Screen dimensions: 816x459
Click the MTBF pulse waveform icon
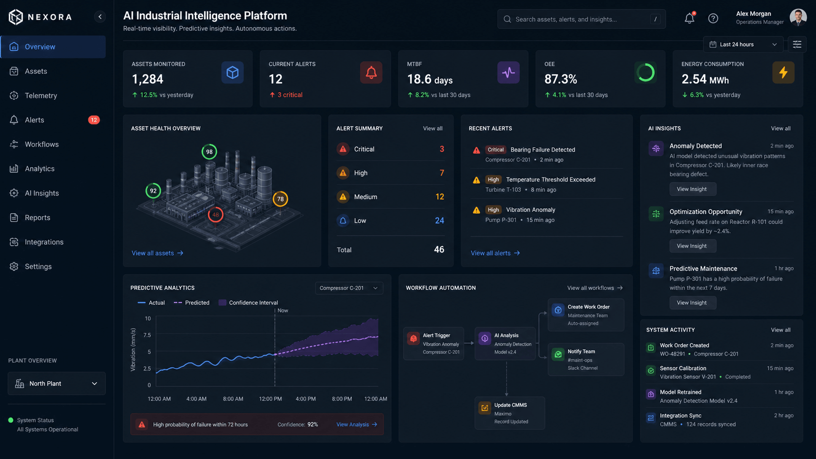pyautogui.click(x=509, y=73)
